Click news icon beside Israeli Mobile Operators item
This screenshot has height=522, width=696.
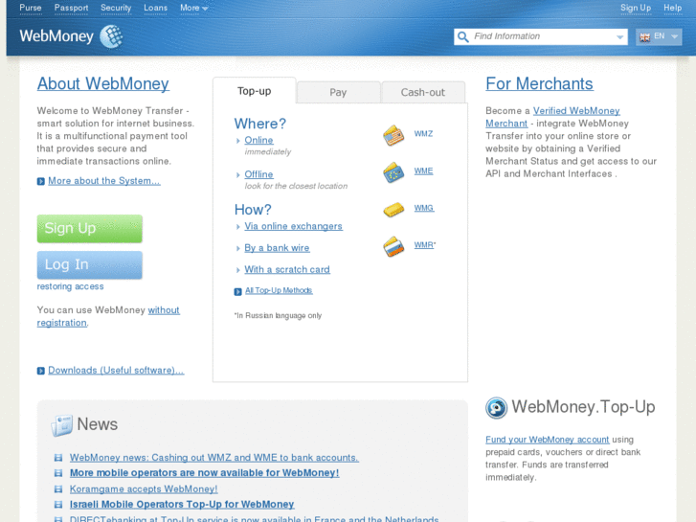[x=58, y=505]
